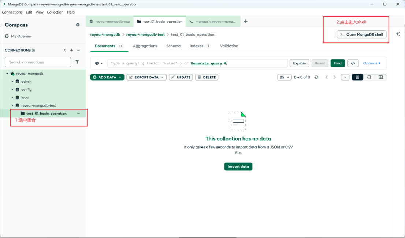Focus the Search connections field

tap(38, 62)
